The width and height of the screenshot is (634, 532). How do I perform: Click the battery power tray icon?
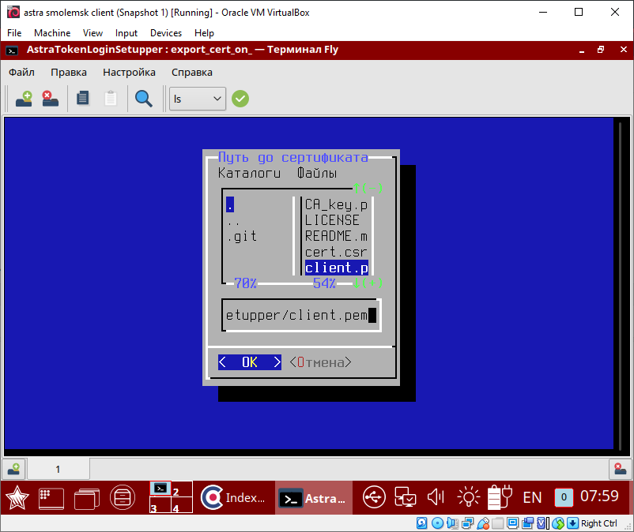(x=500, y=497)
